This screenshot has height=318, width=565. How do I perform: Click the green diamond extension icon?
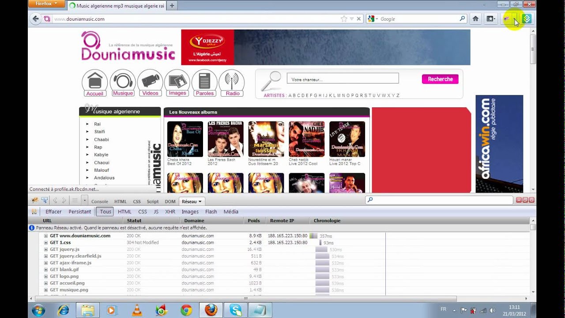click(x=527, y=19)
